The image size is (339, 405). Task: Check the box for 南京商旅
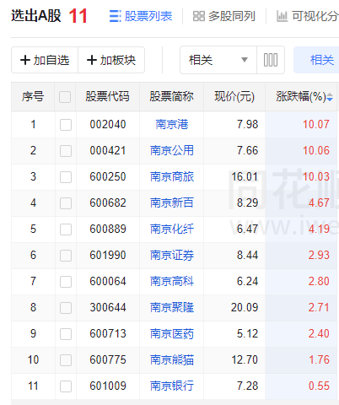(66, 177)
